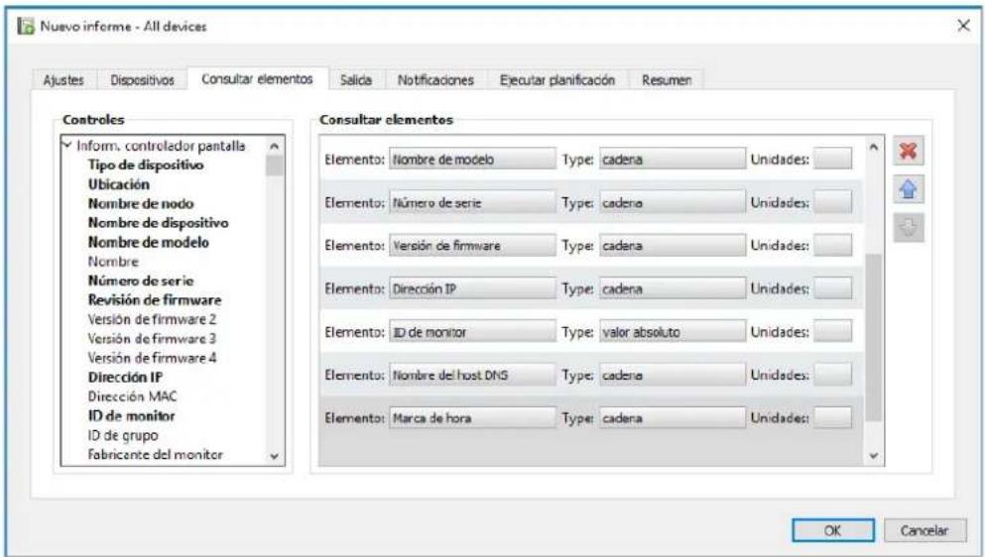The height and width of the screenshot is (557, 985).
Task: Open Type field of Nombre del host DNS row
Action: pyautogui.click(x=673, y=375)
